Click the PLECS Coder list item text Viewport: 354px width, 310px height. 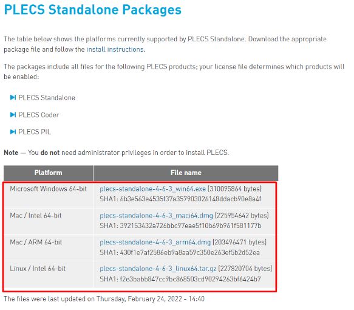click(x=39, y=115)
